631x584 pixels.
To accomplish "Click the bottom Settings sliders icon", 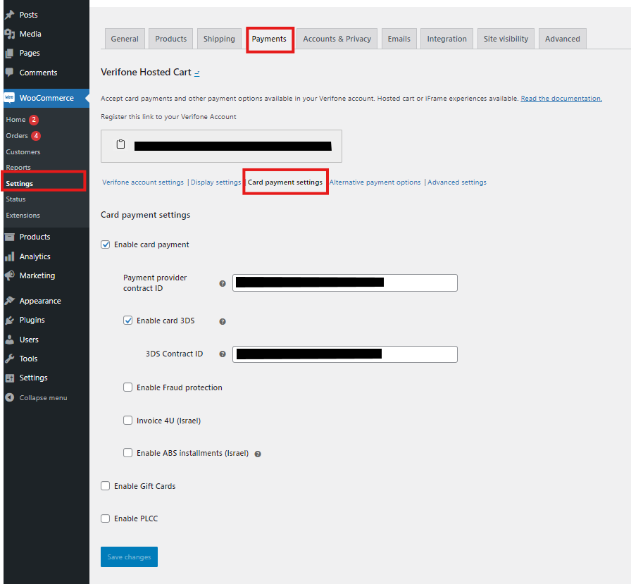I will 10,378.
